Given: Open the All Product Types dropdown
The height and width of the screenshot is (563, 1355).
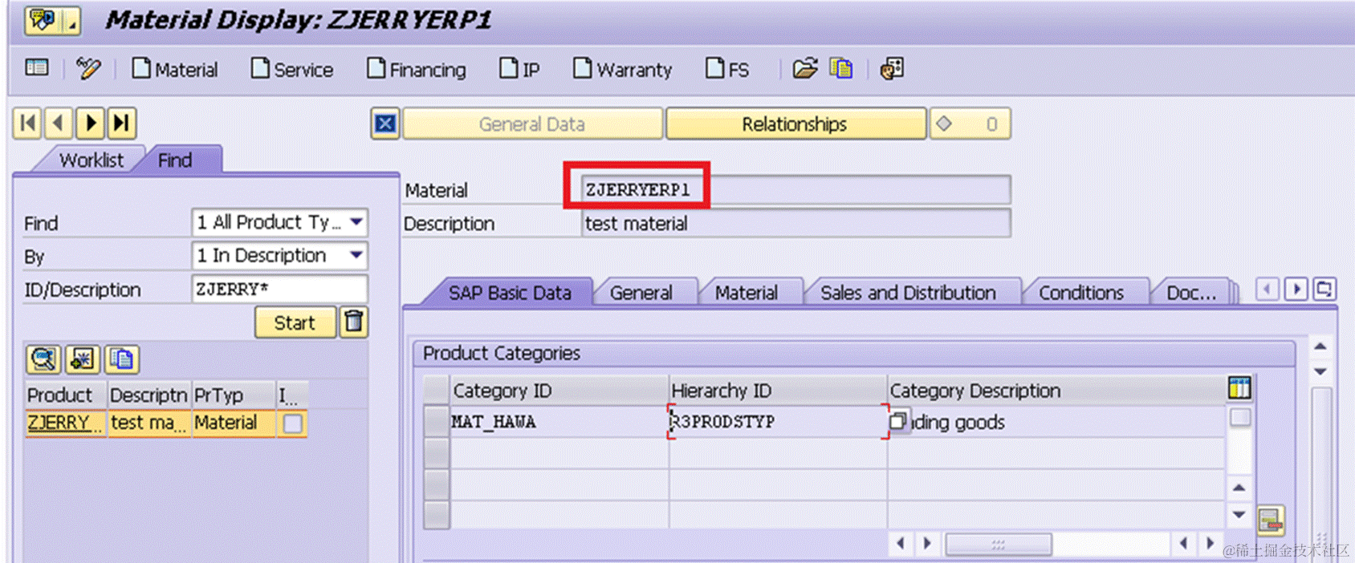Looking at the screenshot, I should click(279, 222).
